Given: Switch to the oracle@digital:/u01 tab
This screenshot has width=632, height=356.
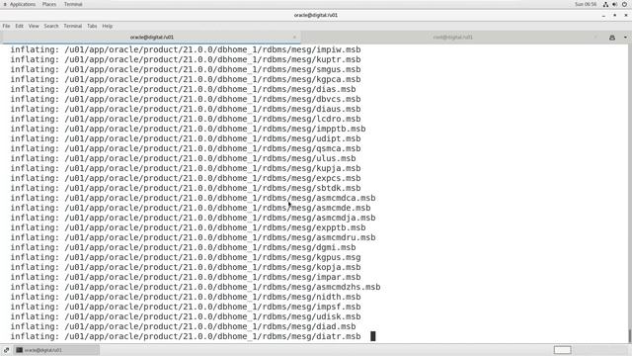Looking at the screenshot, I should pos(151,38).
